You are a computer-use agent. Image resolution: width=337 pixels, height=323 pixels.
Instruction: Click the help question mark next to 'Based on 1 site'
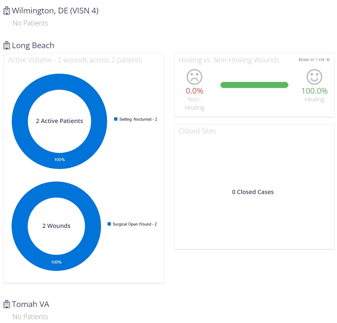tap(328, 59)
